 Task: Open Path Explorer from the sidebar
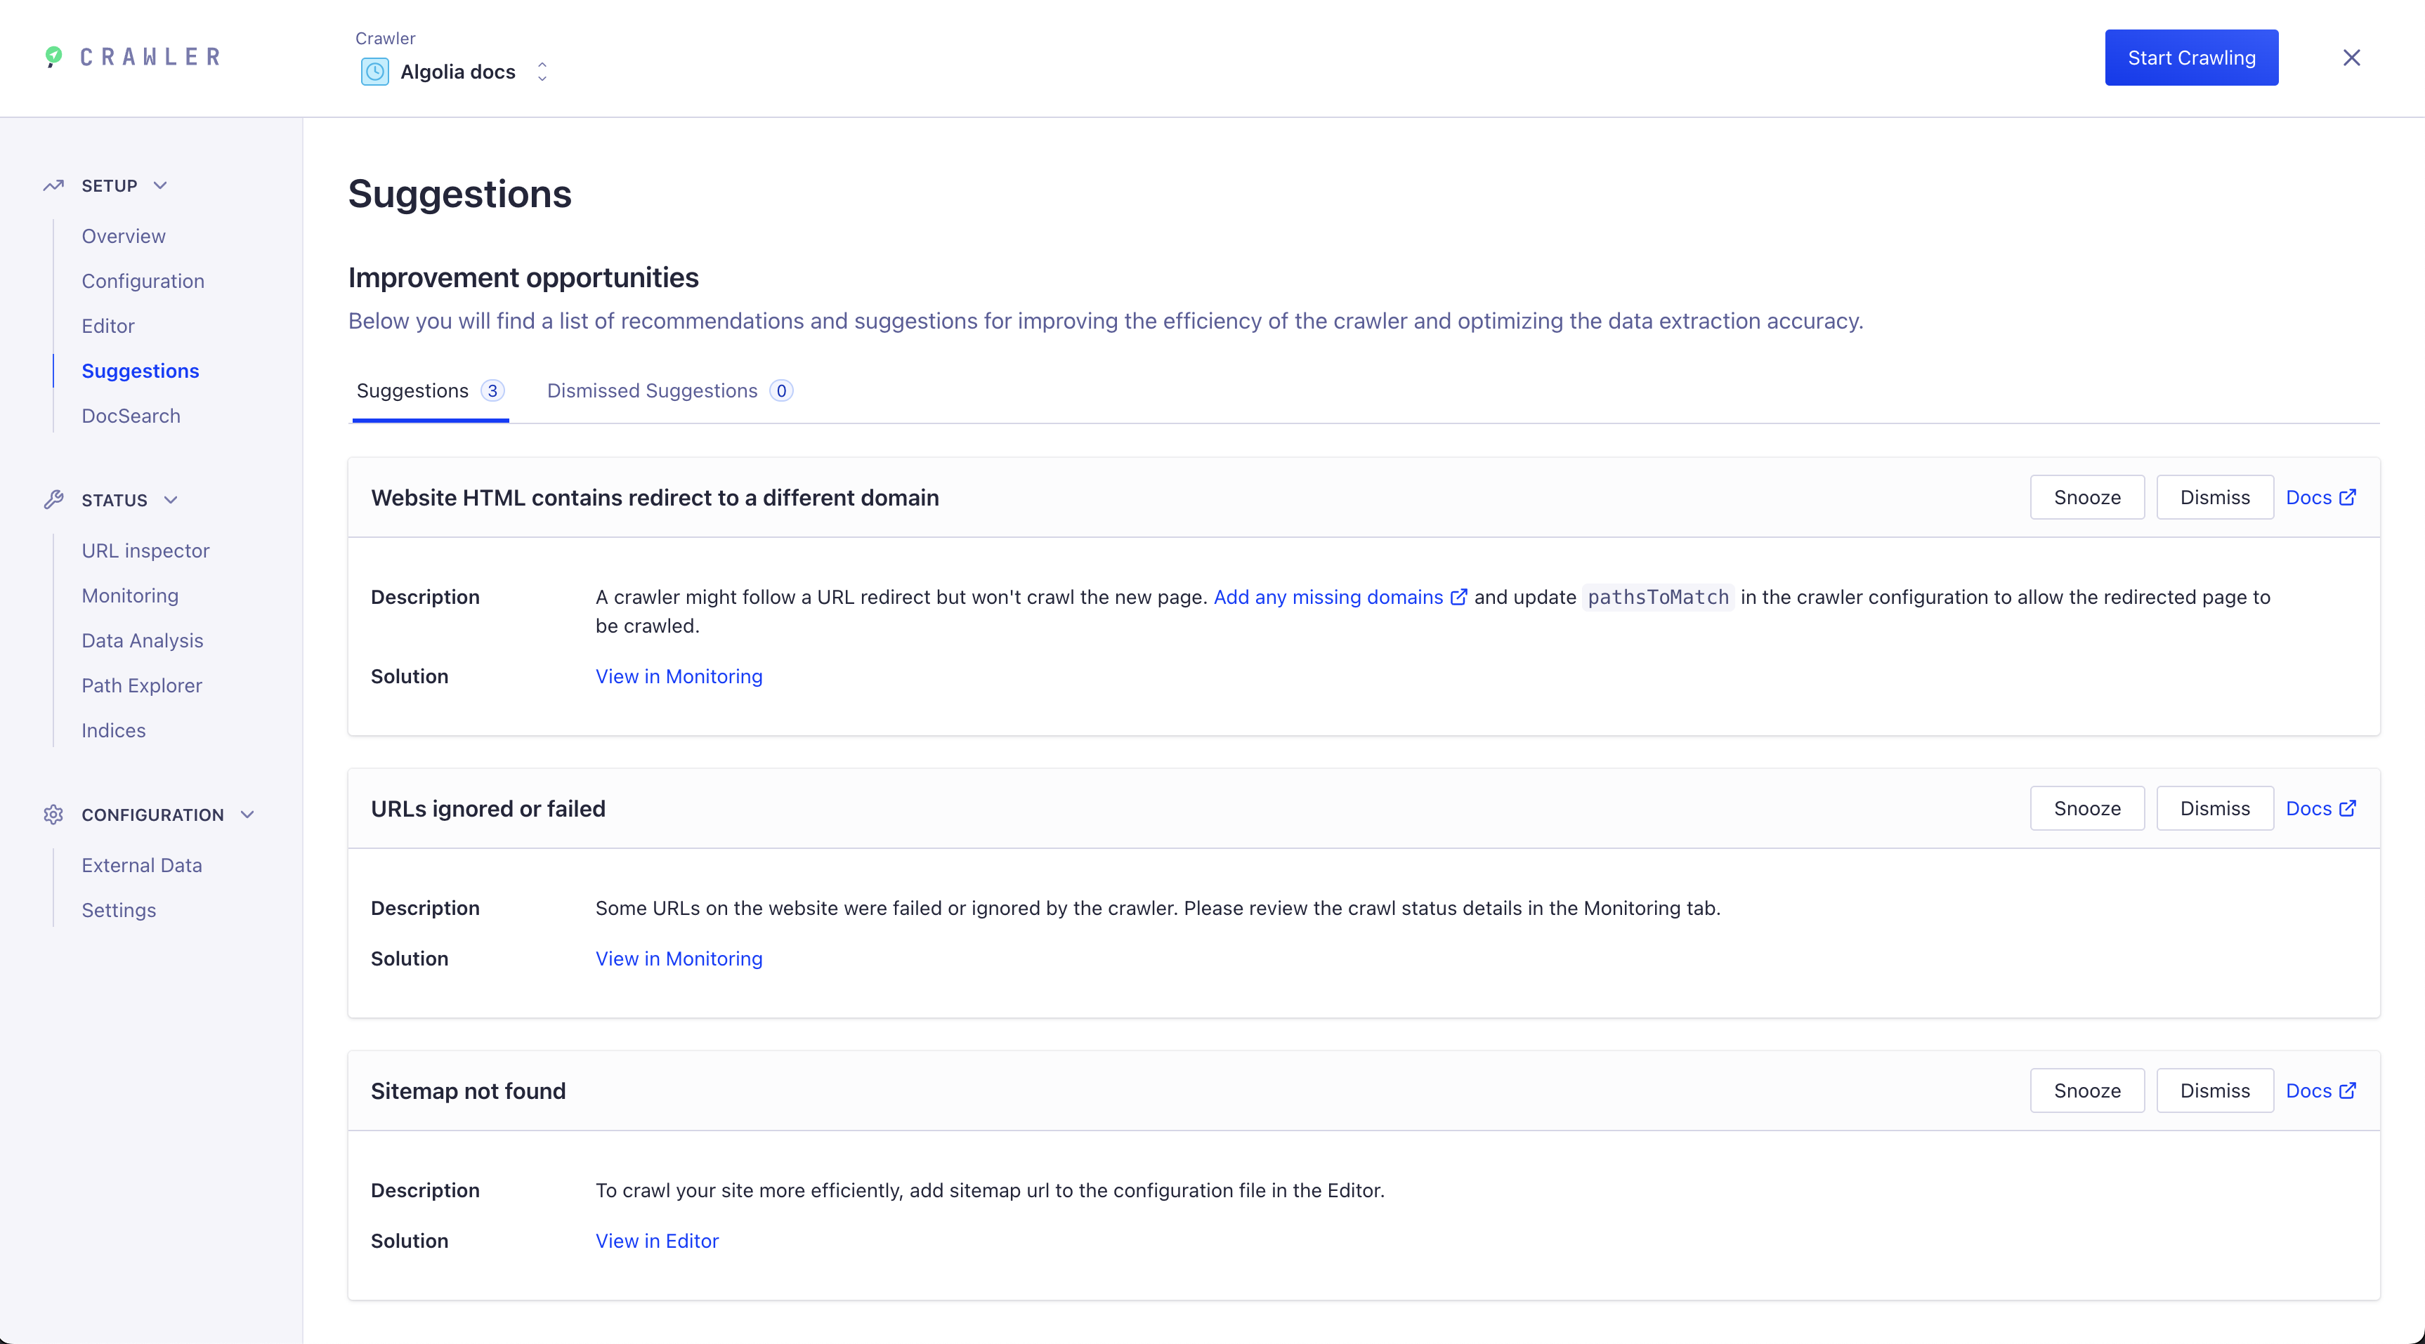click(142, 685)
